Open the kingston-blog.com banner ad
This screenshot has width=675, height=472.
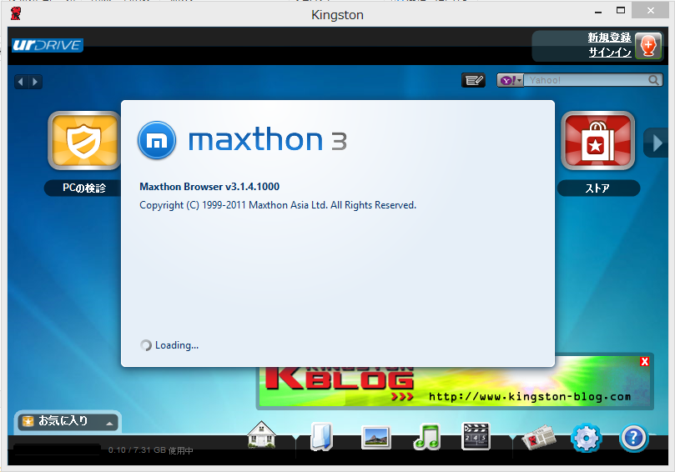click(456, 385)
